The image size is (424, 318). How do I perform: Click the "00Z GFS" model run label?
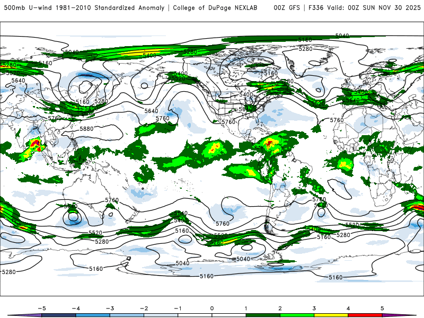287,7
